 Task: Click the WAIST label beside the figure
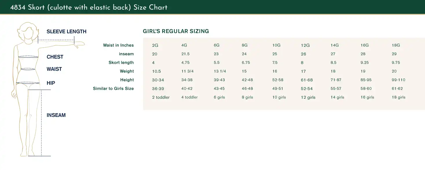point(54,69)
